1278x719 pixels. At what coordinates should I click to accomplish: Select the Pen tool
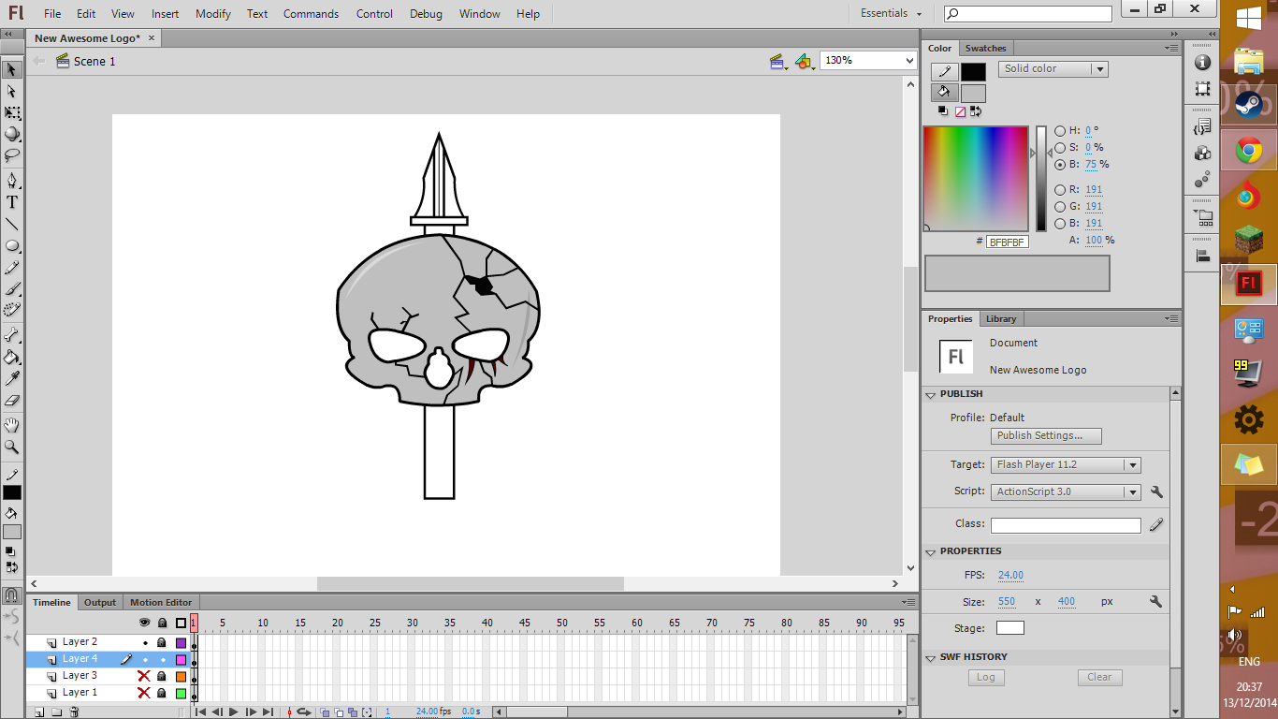click(12, 180)
